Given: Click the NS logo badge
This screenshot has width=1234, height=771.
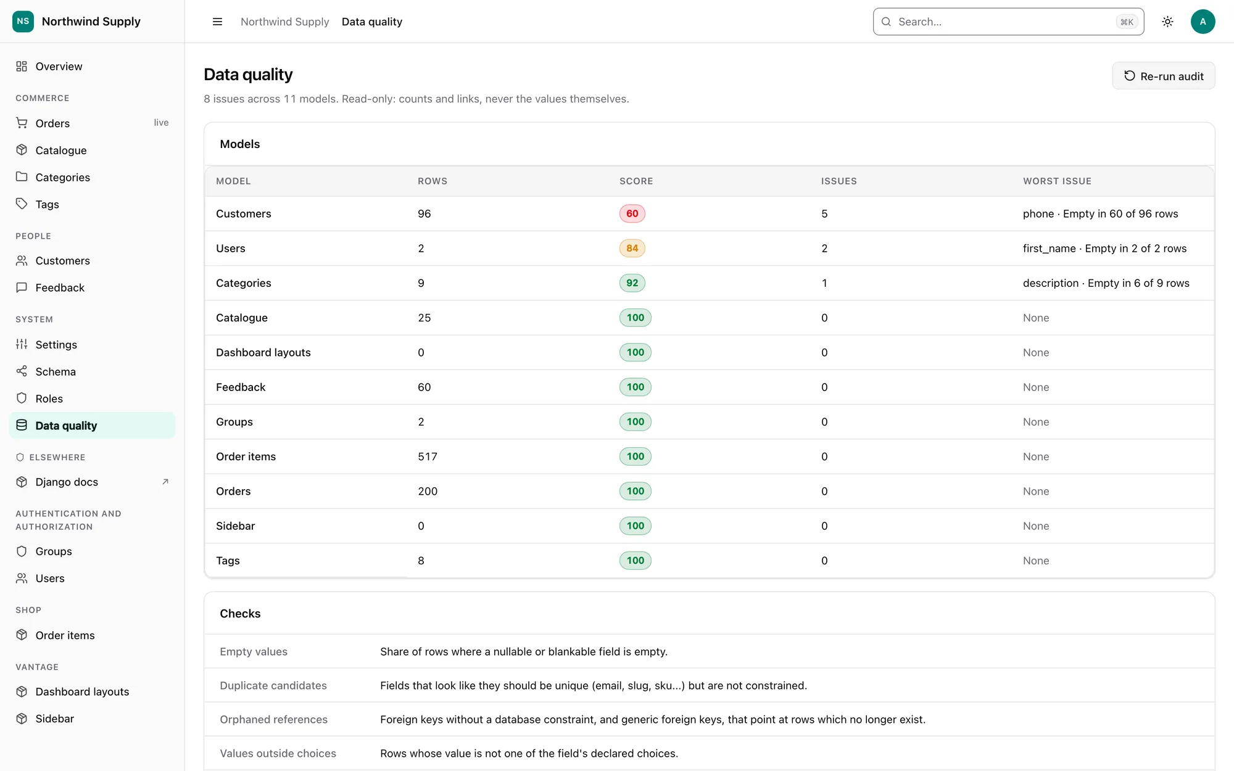Looking at the screenshot, I should [x=23, y=21].
